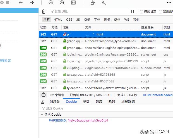Collapse the 请求 Cookie section
Viewport: 173px width, 138px height.
click(42, 115)
